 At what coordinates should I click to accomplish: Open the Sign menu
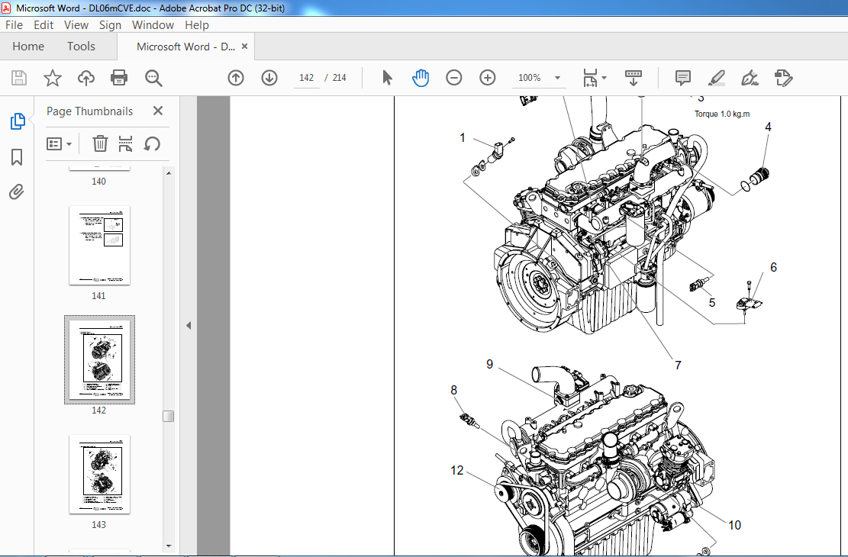coord(111,25)
